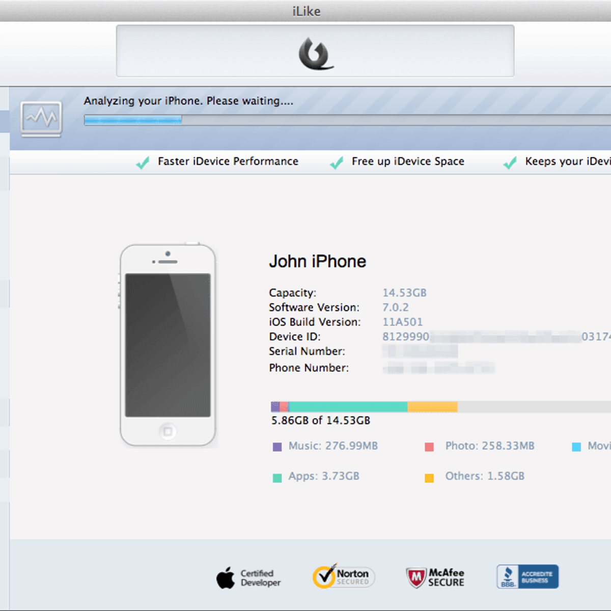Click the Device ID: field label
Screen dimensions: 611x611
click(295, 337)
